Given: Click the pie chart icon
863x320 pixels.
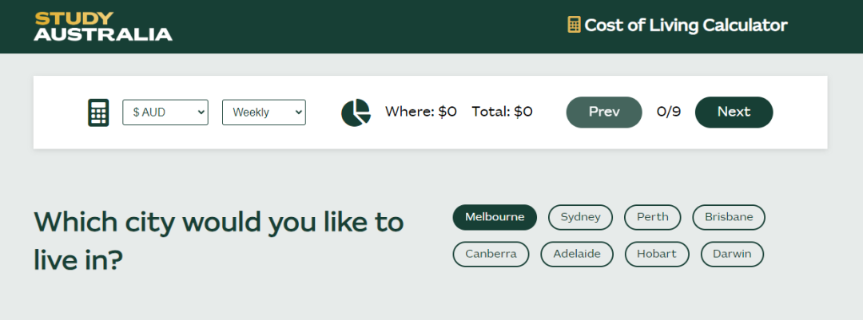Looking at the screenshot, I should (x=356, y=113).
